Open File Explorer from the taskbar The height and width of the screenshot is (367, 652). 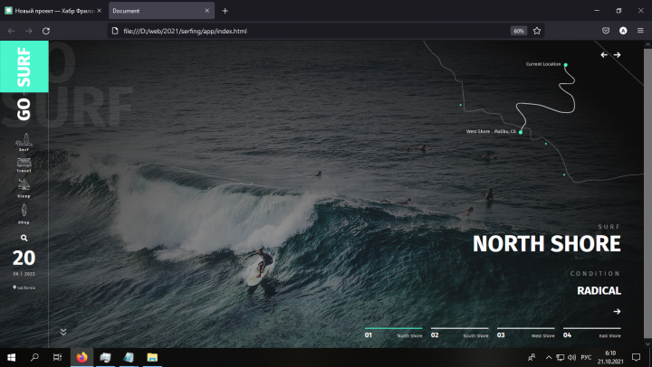[x=152, y=357]
